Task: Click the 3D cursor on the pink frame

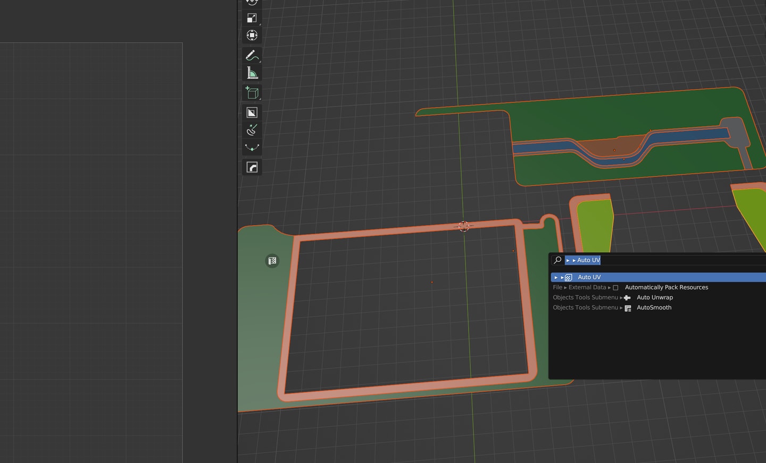Action: pos(464,226)
